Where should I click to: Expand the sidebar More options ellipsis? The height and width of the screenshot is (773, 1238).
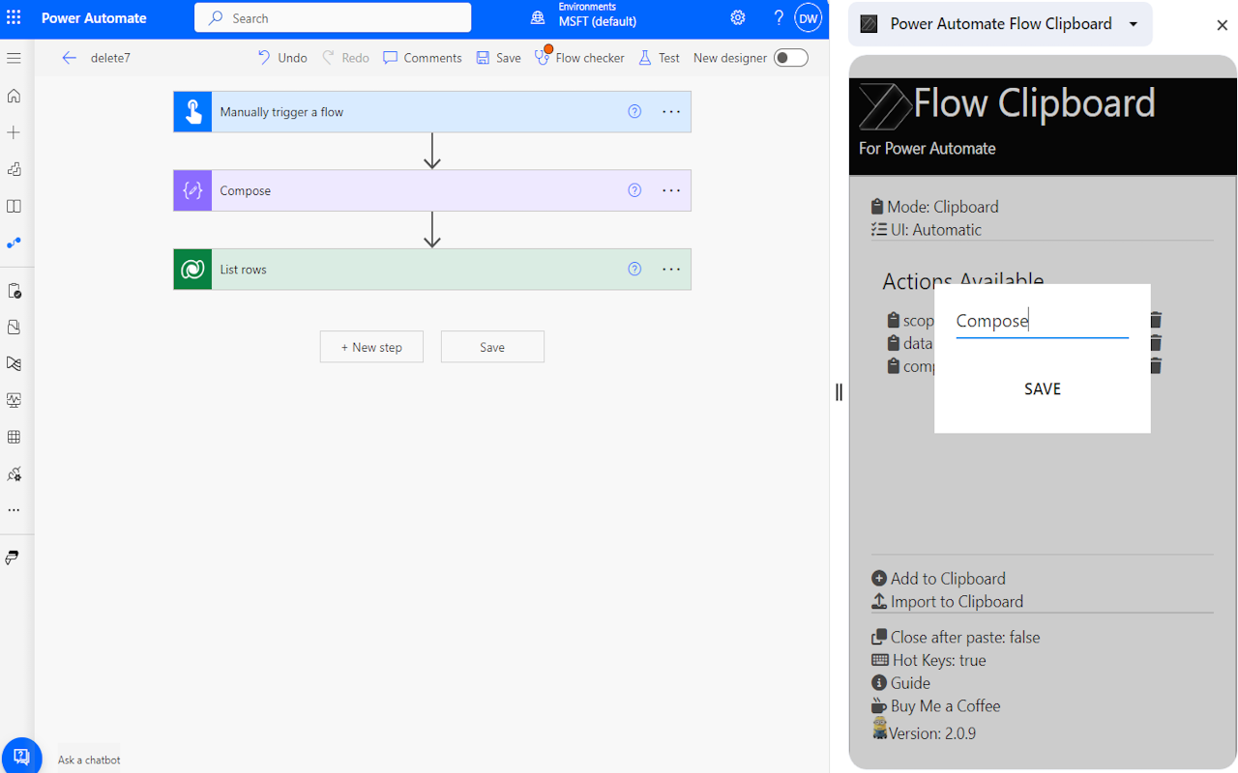[14, 509]
